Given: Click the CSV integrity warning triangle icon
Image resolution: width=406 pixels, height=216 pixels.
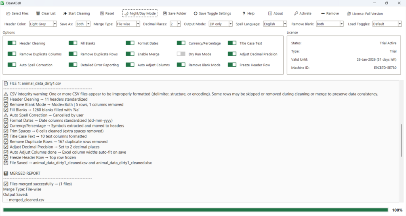Looking at the screenshot, I should click(6, 94).
